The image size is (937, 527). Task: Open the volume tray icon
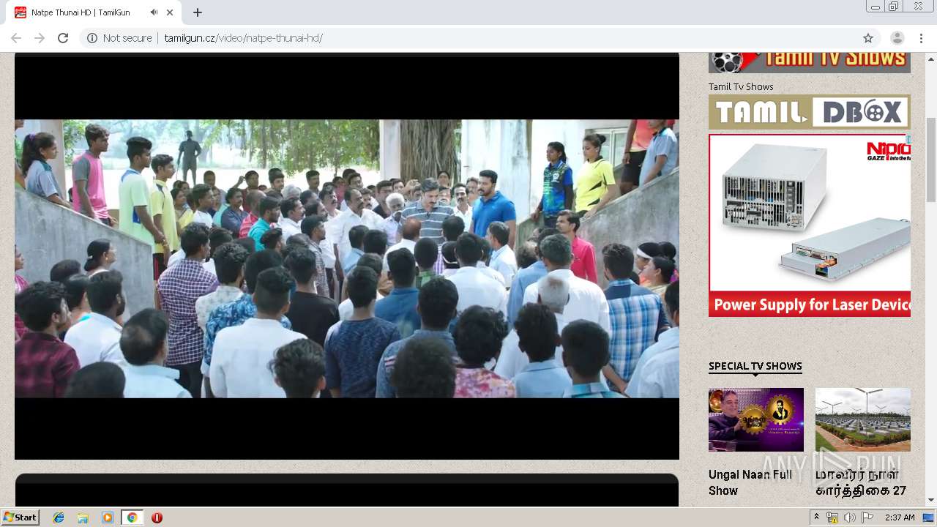pyautogui.click(x=849, y=517)
